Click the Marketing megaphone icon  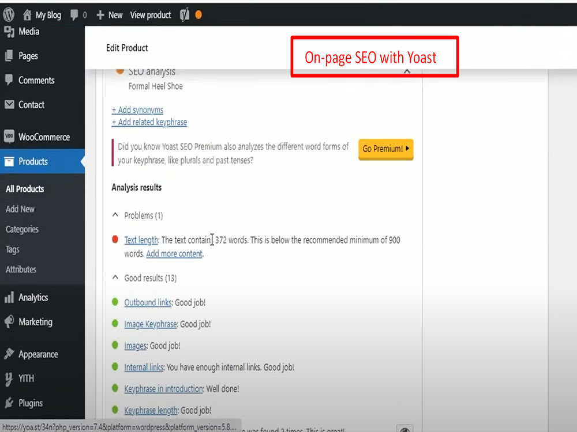pos(9,321)
